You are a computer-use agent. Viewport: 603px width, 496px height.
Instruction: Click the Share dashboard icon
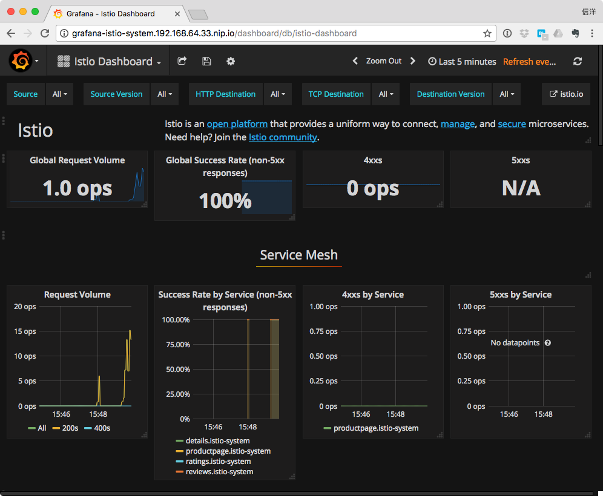[182, 61]
